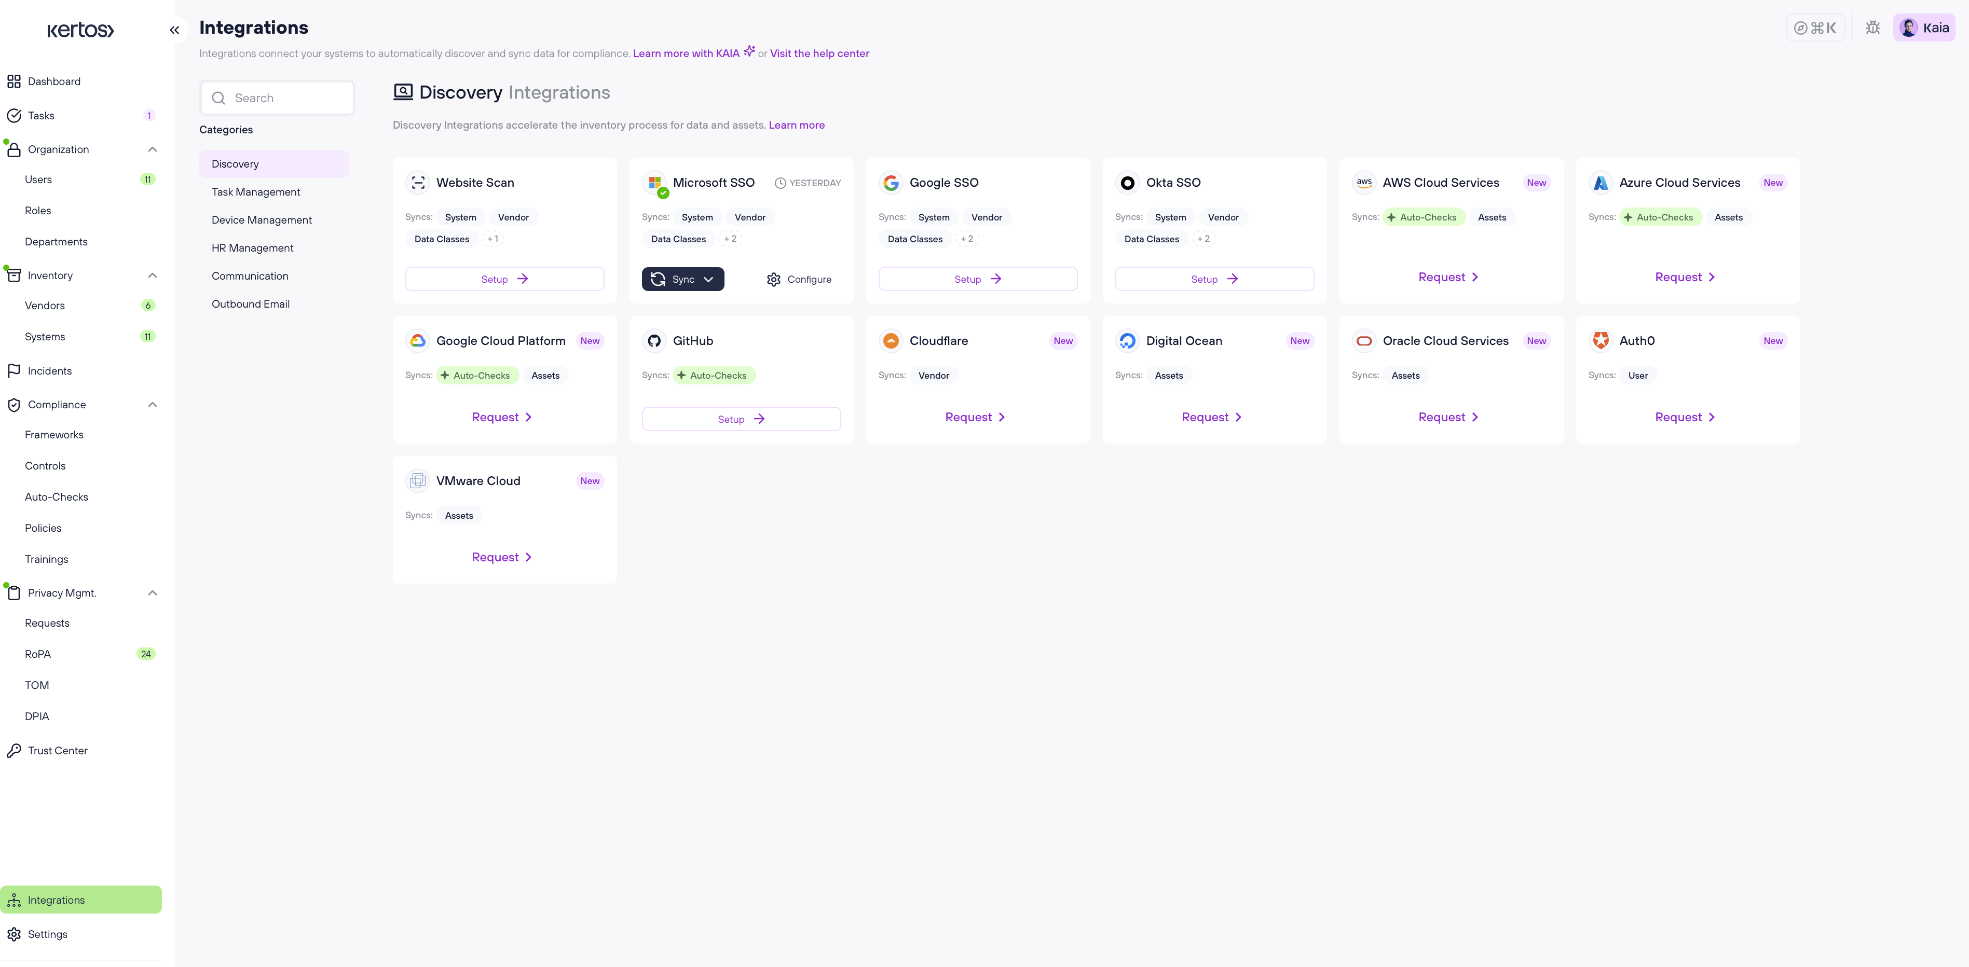Click Setup on the Website Scan card

tap(504, 279)
